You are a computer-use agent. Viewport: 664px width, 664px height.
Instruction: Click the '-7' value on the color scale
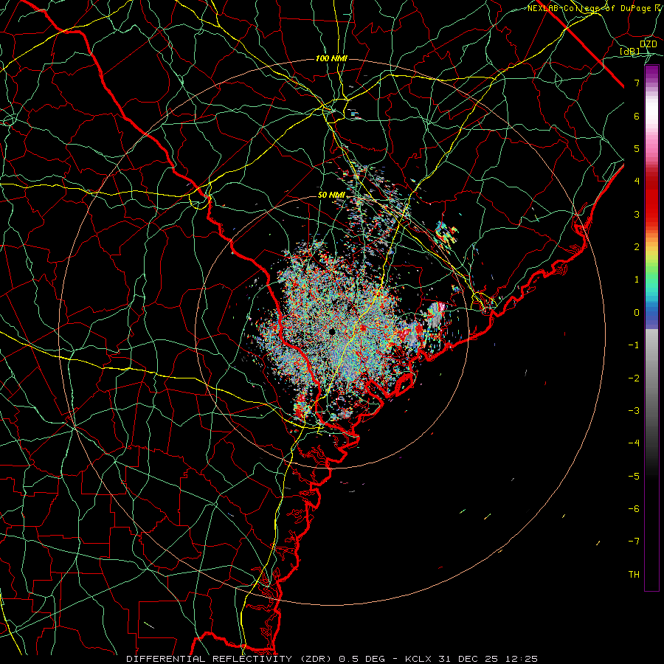pos(634,542)
